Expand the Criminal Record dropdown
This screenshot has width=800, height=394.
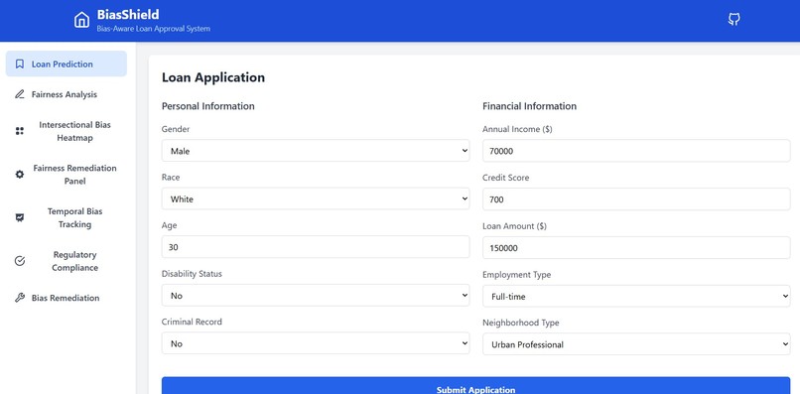coord(316,343)
